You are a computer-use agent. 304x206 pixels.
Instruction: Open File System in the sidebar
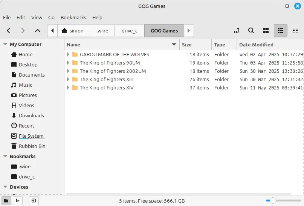coord(31,136)
